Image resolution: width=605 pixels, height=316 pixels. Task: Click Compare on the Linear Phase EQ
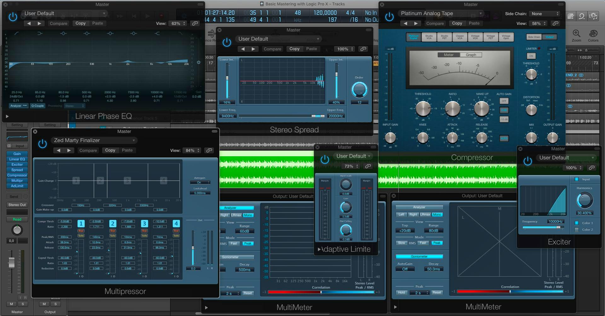tap(58, 23)
